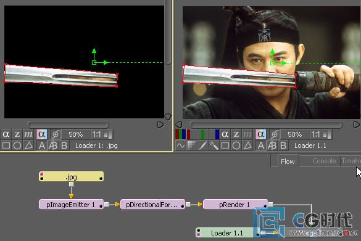Toggle the red channel display in right viewer
Image resolution: width=361 pixels, height=241 pixels.
pos(191,134)
